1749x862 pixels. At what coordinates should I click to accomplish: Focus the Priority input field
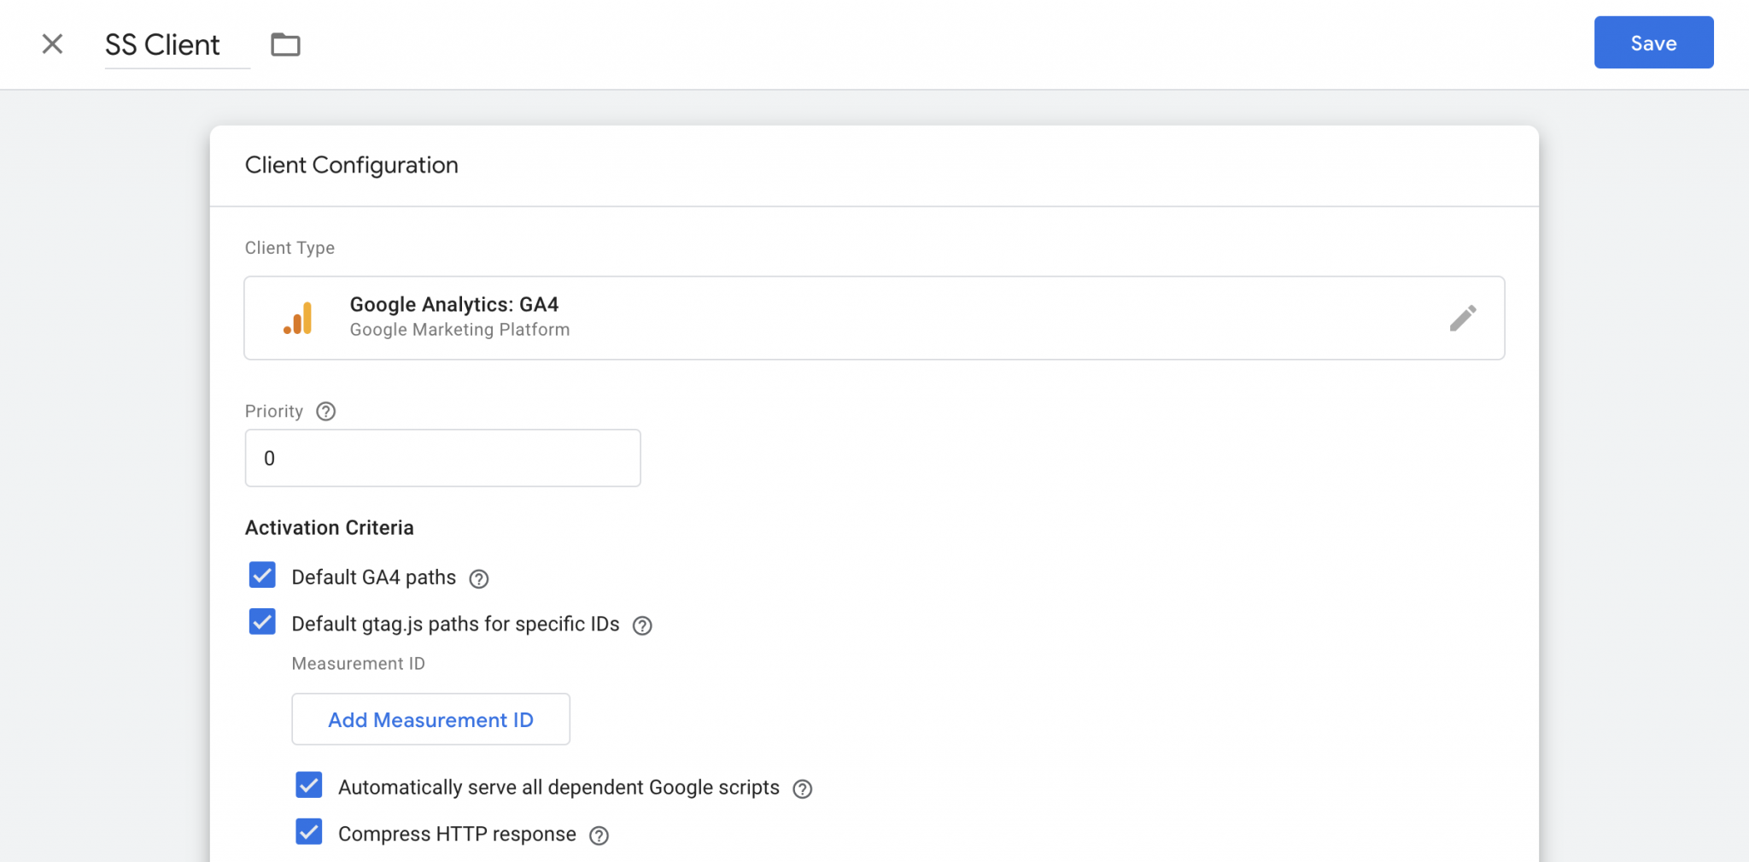[x=442, y=458]
